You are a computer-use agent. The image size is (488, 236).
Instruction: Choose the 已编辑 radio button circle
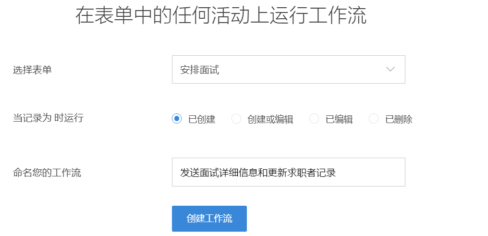pos(314,119)
